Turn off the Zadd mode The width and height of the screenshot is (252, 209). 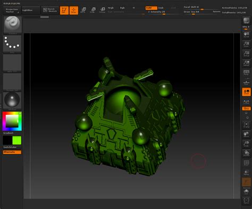(151, 8)
